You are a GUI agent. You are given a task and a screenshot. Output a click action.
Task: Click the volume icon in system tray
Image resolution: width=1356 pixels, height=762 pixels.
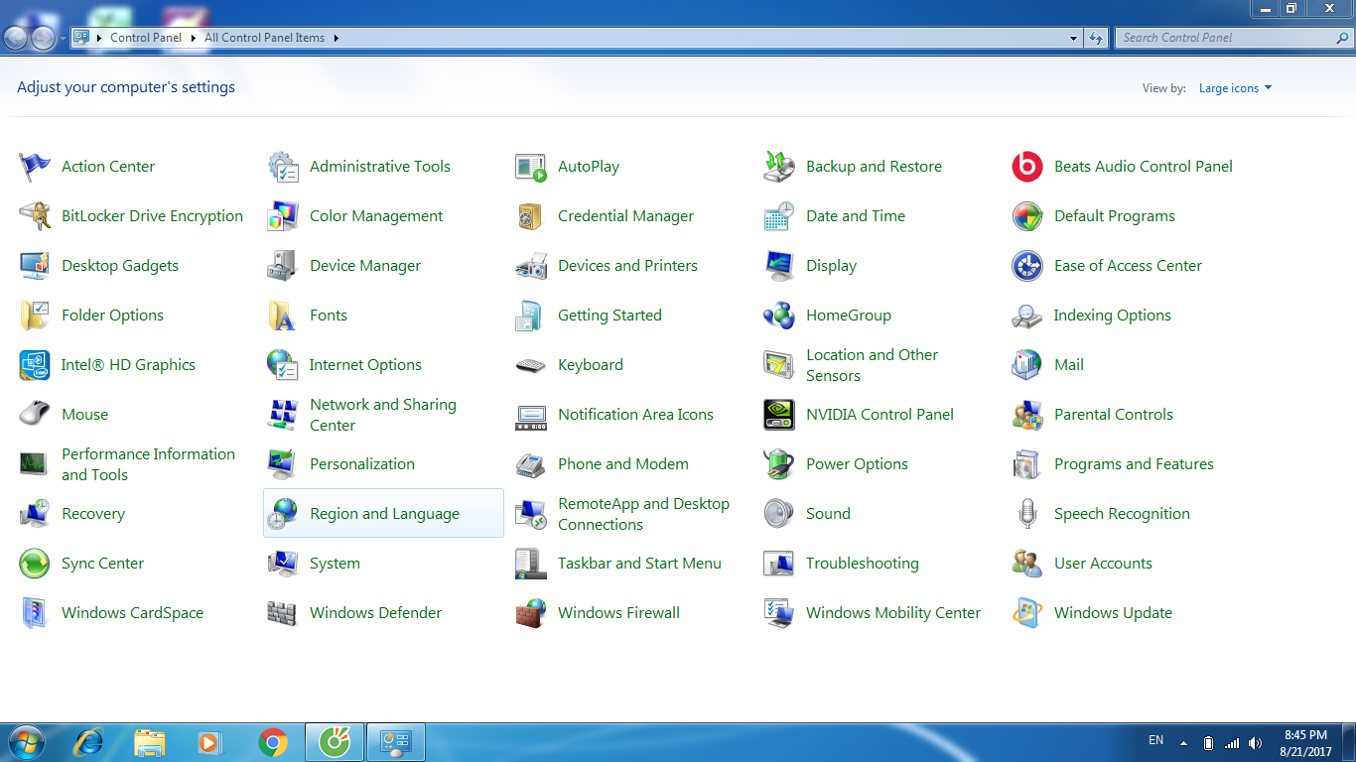1256,743
